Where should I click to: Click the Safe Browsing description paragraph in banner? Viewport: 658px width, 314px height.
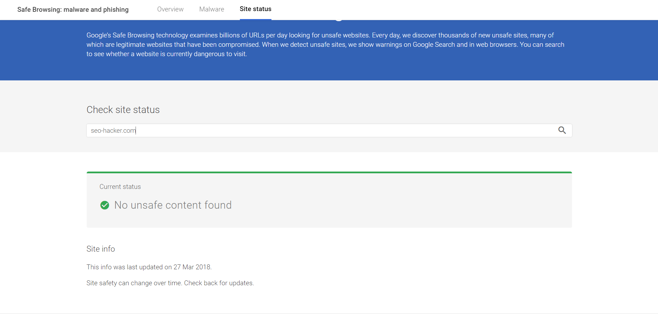point(325,45)
